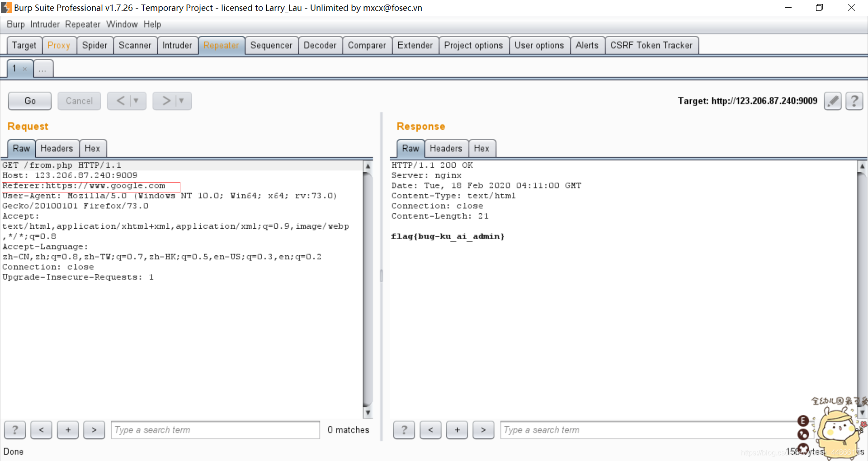Click response search next-match button
Viewport: 868px width, 461px height.
click(x=483, y=430)
